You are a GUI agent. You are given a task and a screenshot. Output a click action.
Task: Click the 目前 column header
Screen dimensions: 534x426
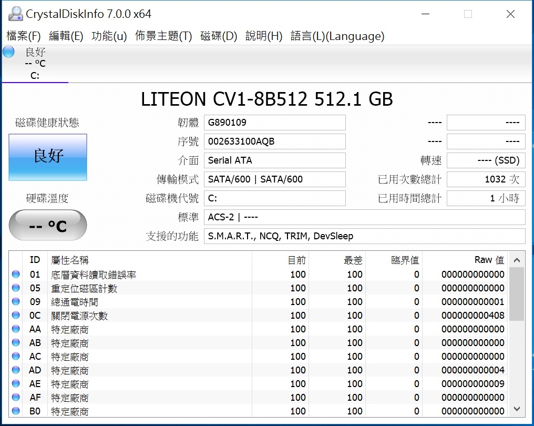pyautogui.click(x=280, y=260)
